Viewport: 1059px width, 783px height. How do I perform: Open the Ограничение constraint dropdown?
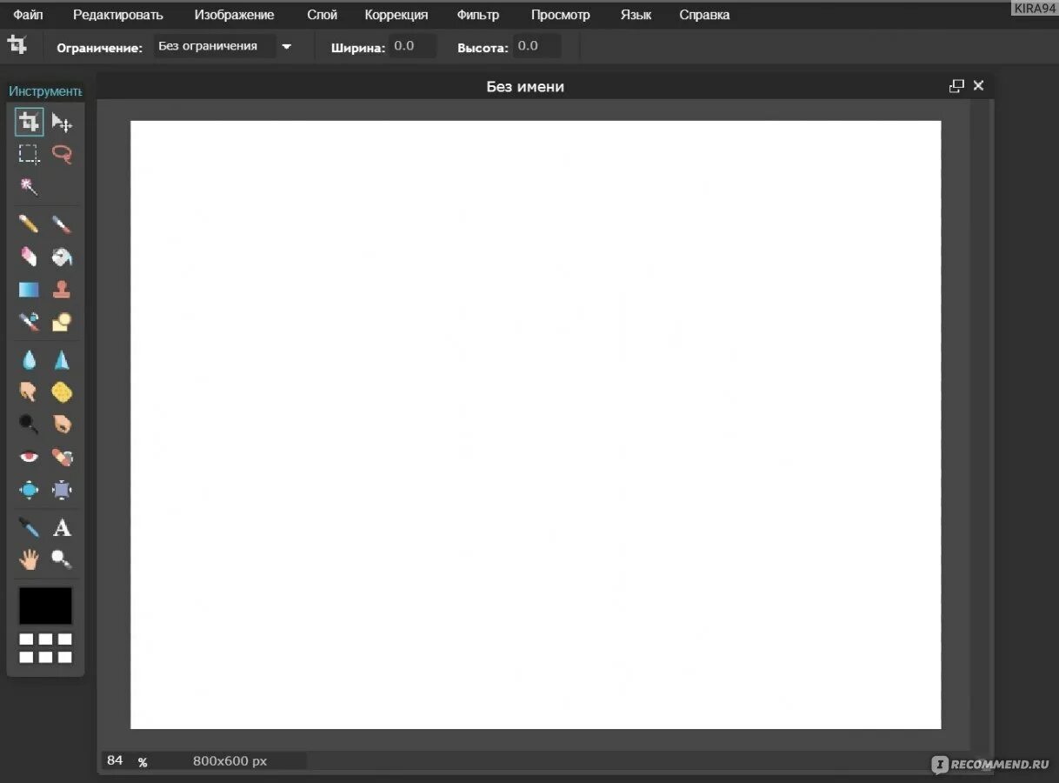click(225, 46)
